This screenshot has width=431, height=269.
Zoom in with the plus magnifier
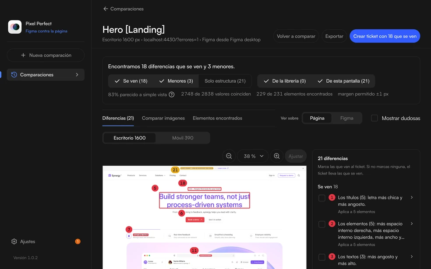pos(277,156)
